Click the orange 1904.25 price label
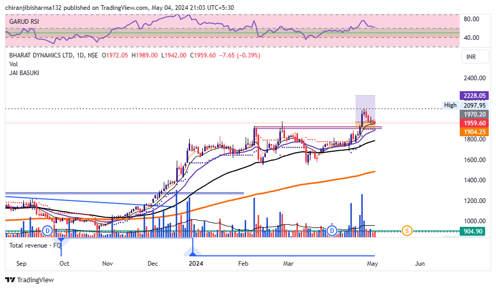Viewport: 496px width, 289px height. coord(474,132)
